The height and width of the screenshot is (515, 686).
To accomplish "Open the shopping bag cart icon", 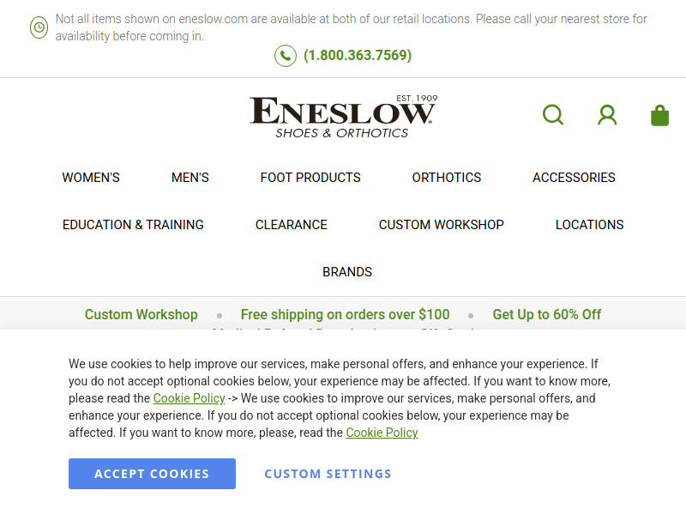I will pos(659,114).
